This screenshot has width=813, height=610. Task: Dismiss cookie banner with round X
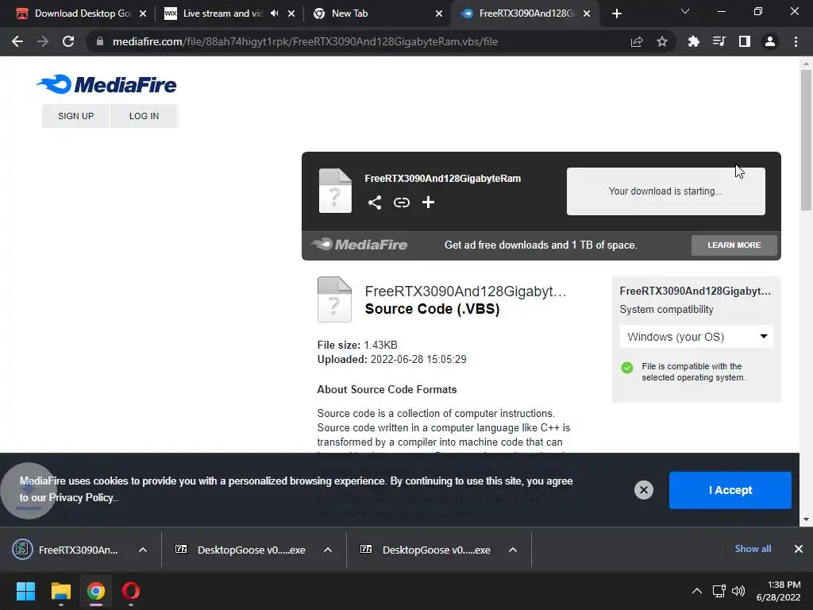pyautogui.click(x=643, y=489)
